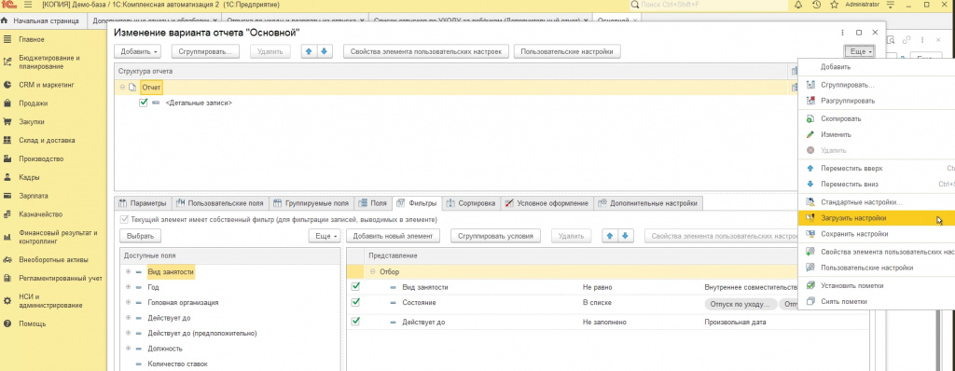Collapse the Отбор filter group

pos(372,271)
